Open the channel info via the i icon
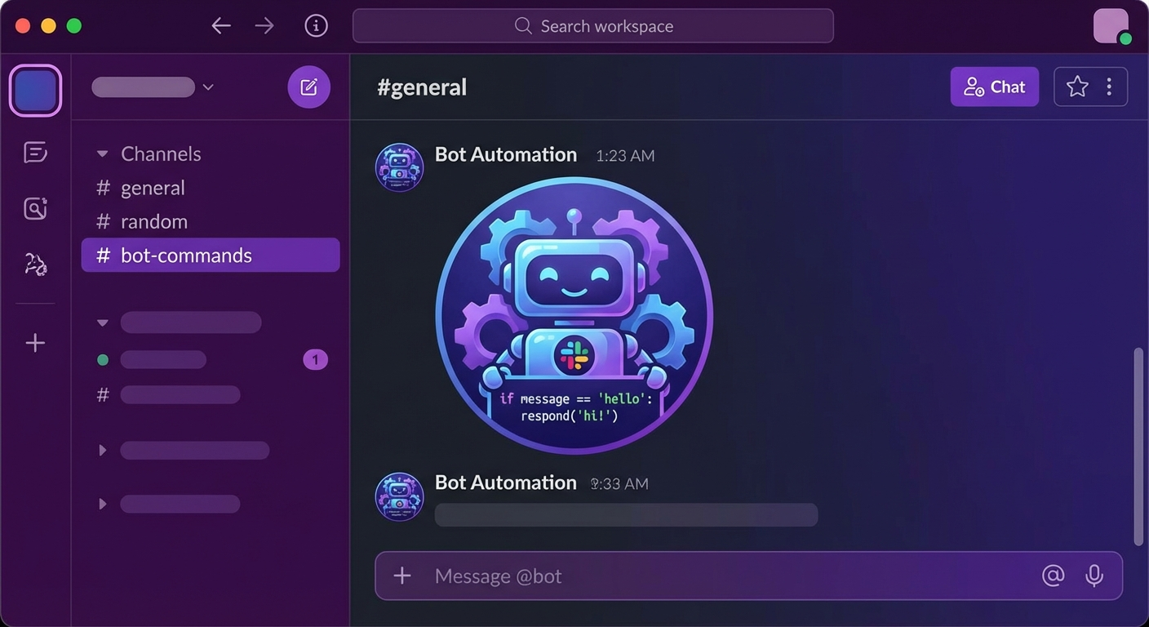 click(316, 25)
